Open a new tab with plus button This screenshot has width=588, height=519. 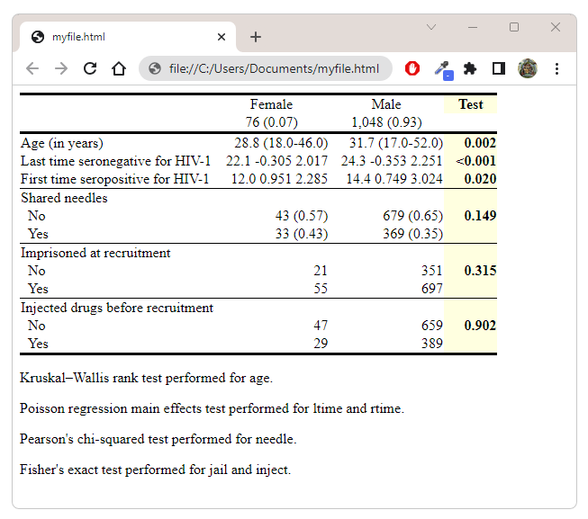tap(256, 37)
